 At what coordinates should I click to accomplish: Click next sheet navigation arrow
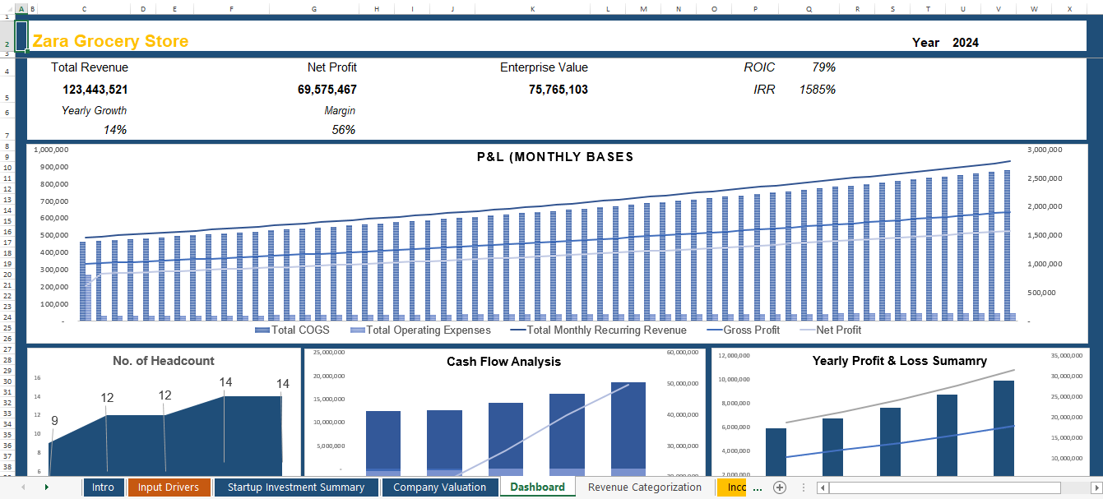pos(46,487)
